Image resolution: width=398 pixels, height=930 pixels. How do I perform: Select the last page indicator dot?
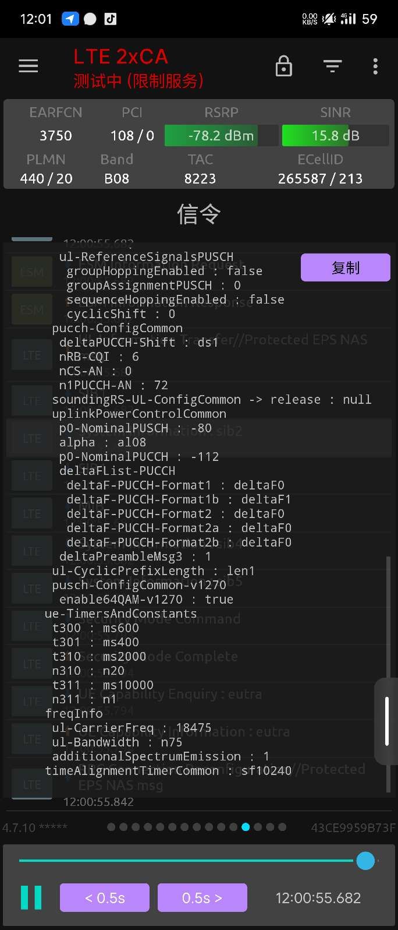[x=282, y=827]
